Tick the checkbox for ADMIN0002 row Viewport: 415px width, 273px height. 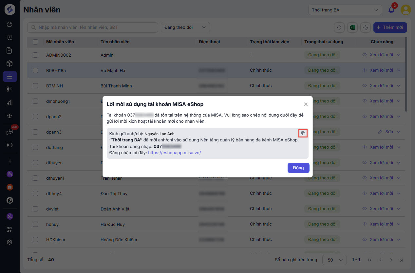[35, 55]
